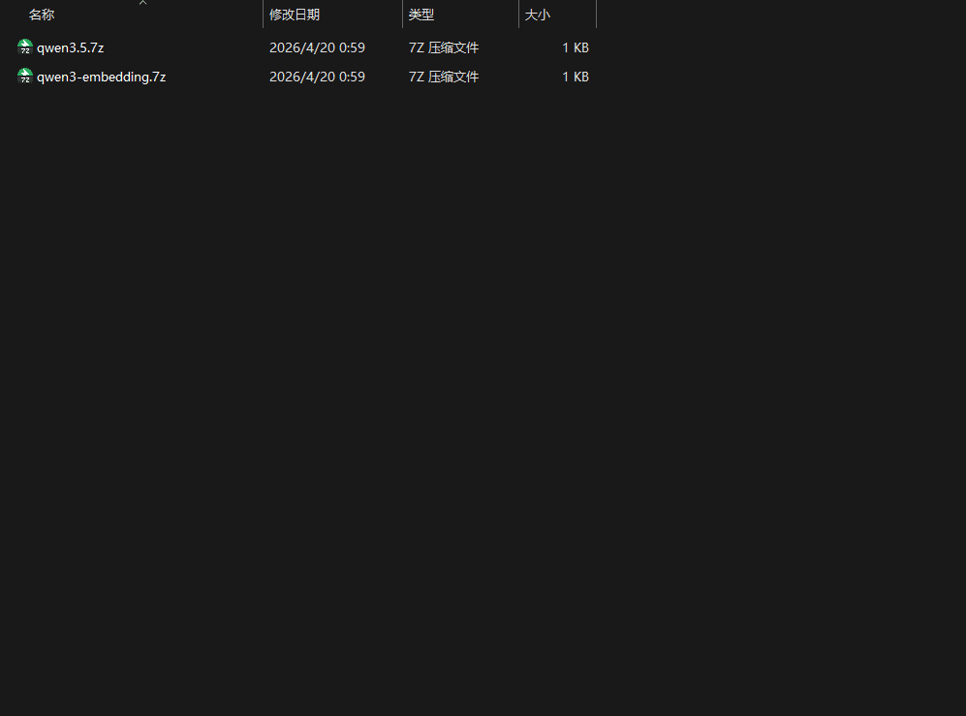Click the divider between 修改日期 and 类型 headers
This screenshot has height=716, width=966.
402,15
